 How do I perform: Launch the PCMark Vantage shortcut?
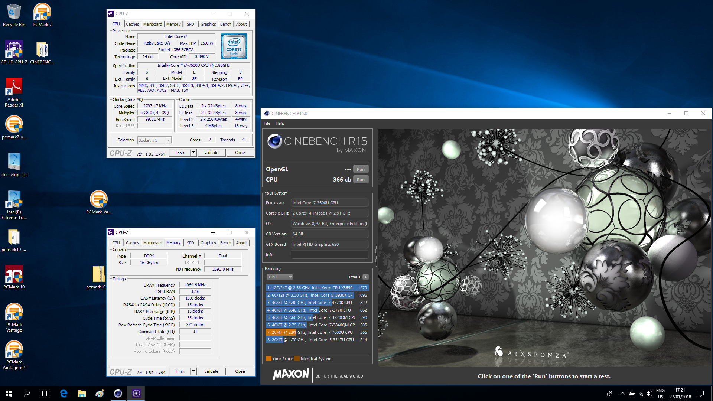[x=14, y=317]
